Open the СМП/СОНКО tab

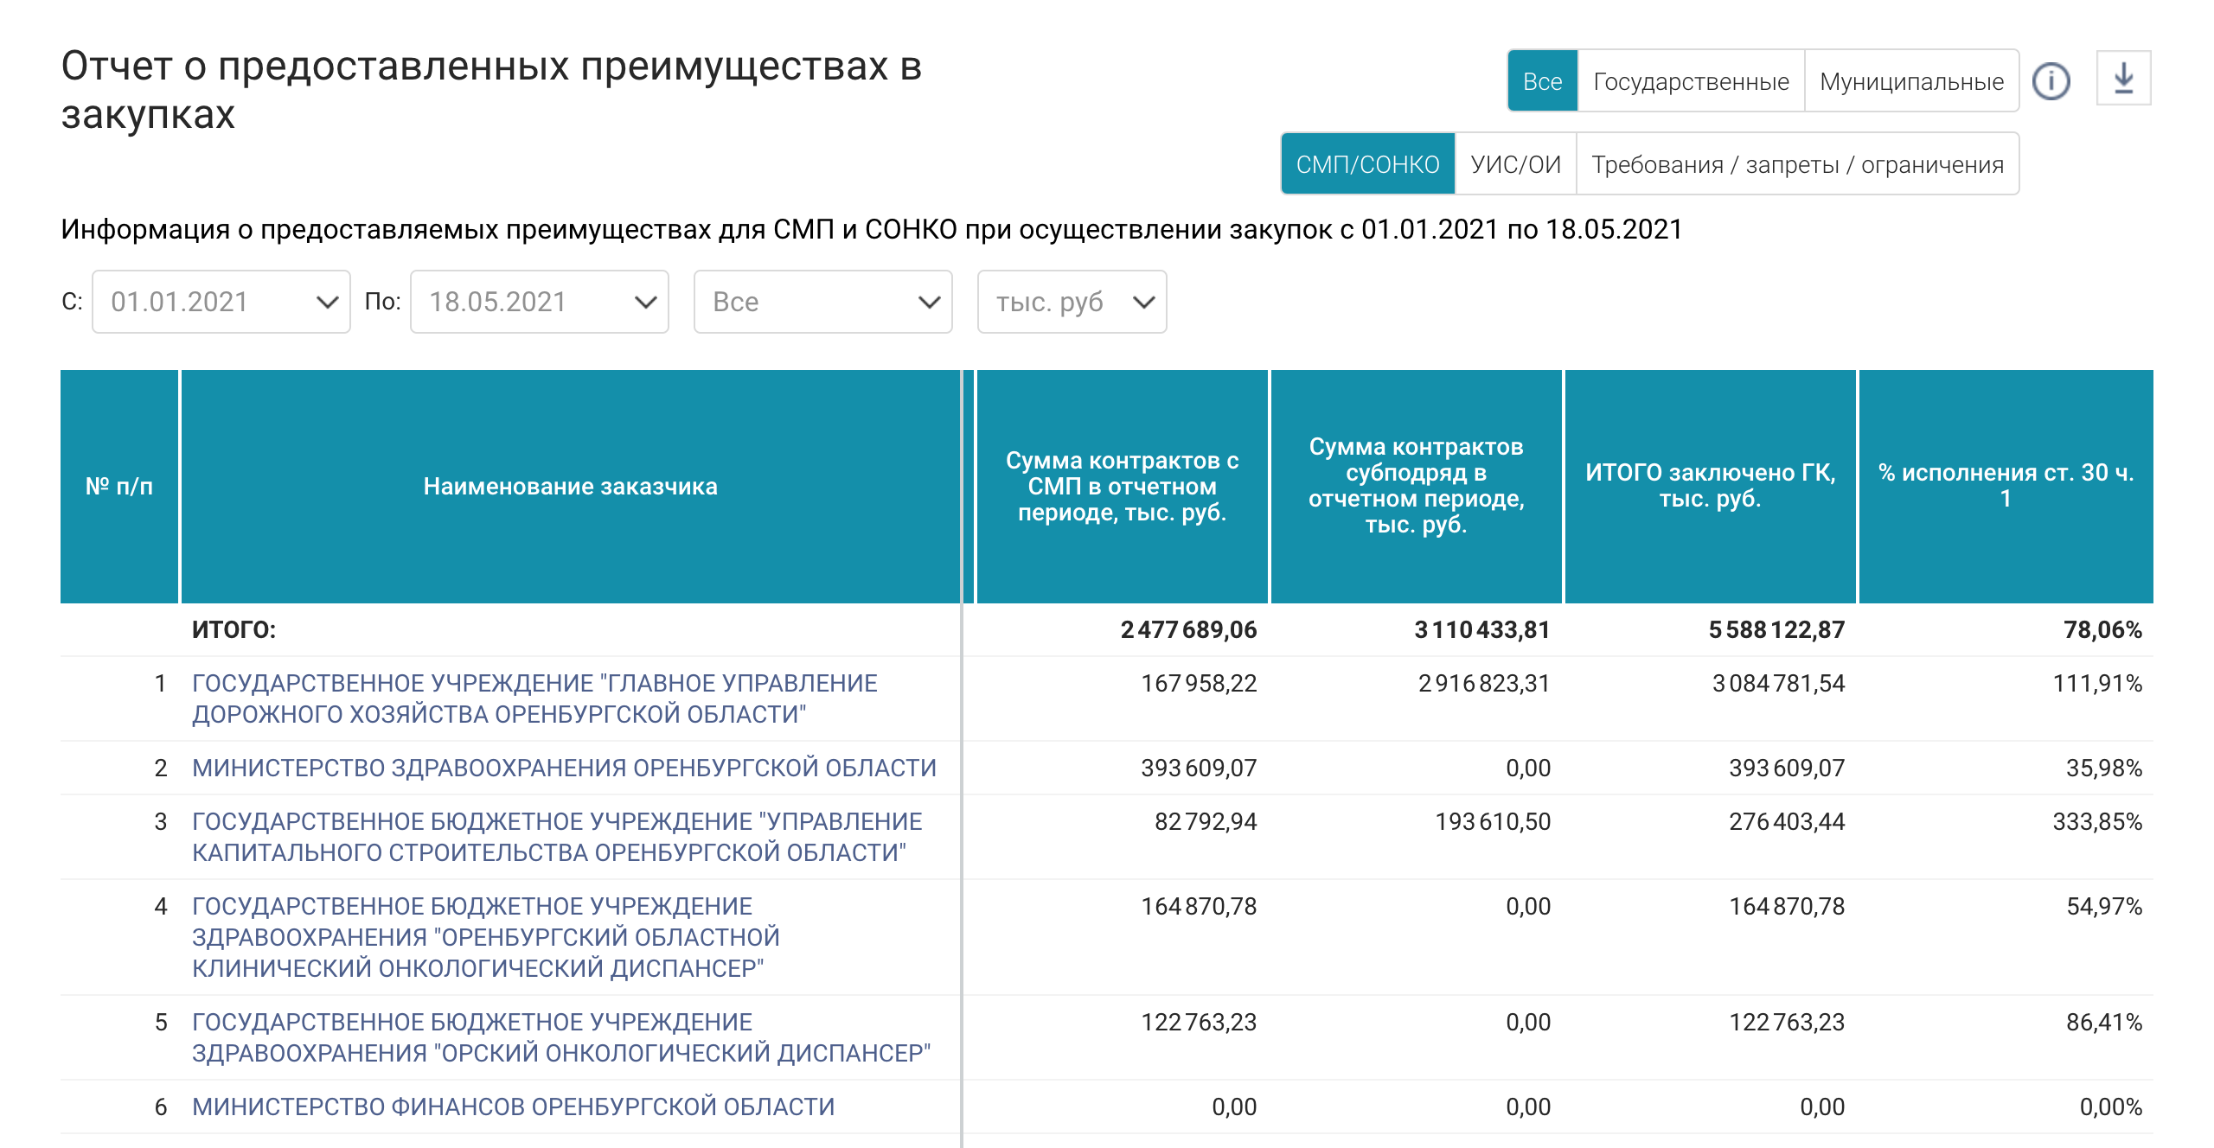1367,164
